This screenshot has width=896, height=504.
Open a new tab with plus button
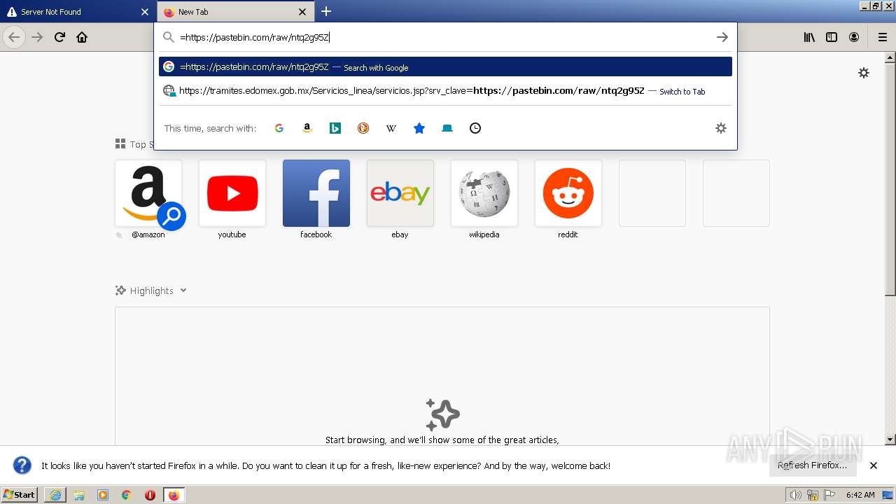click(326, 11)
